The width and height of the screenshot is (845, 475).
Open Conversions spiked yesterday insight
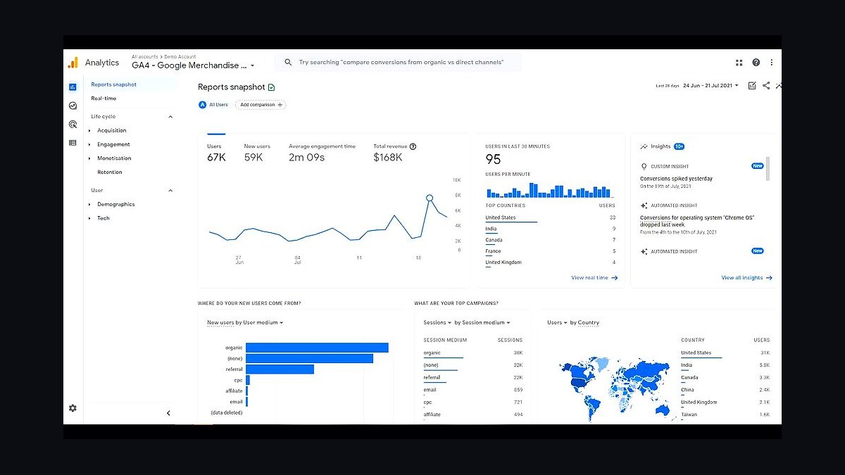point(676,179)
